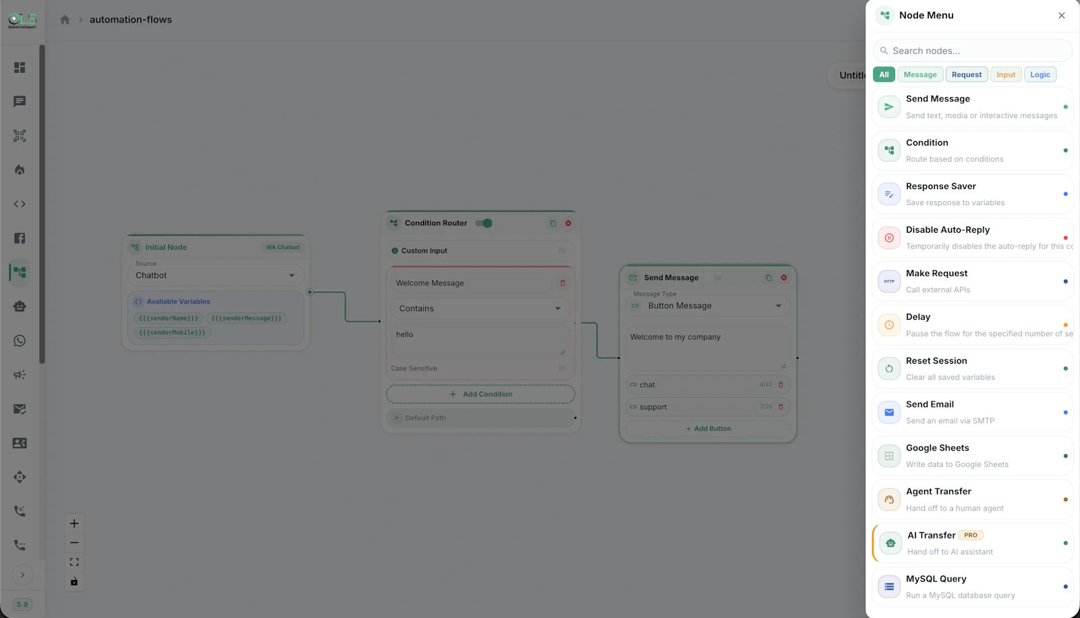The height and width of the screenshot is (618, 1080).
Task: Duplicate the Condition Router node
Action: 553,223
